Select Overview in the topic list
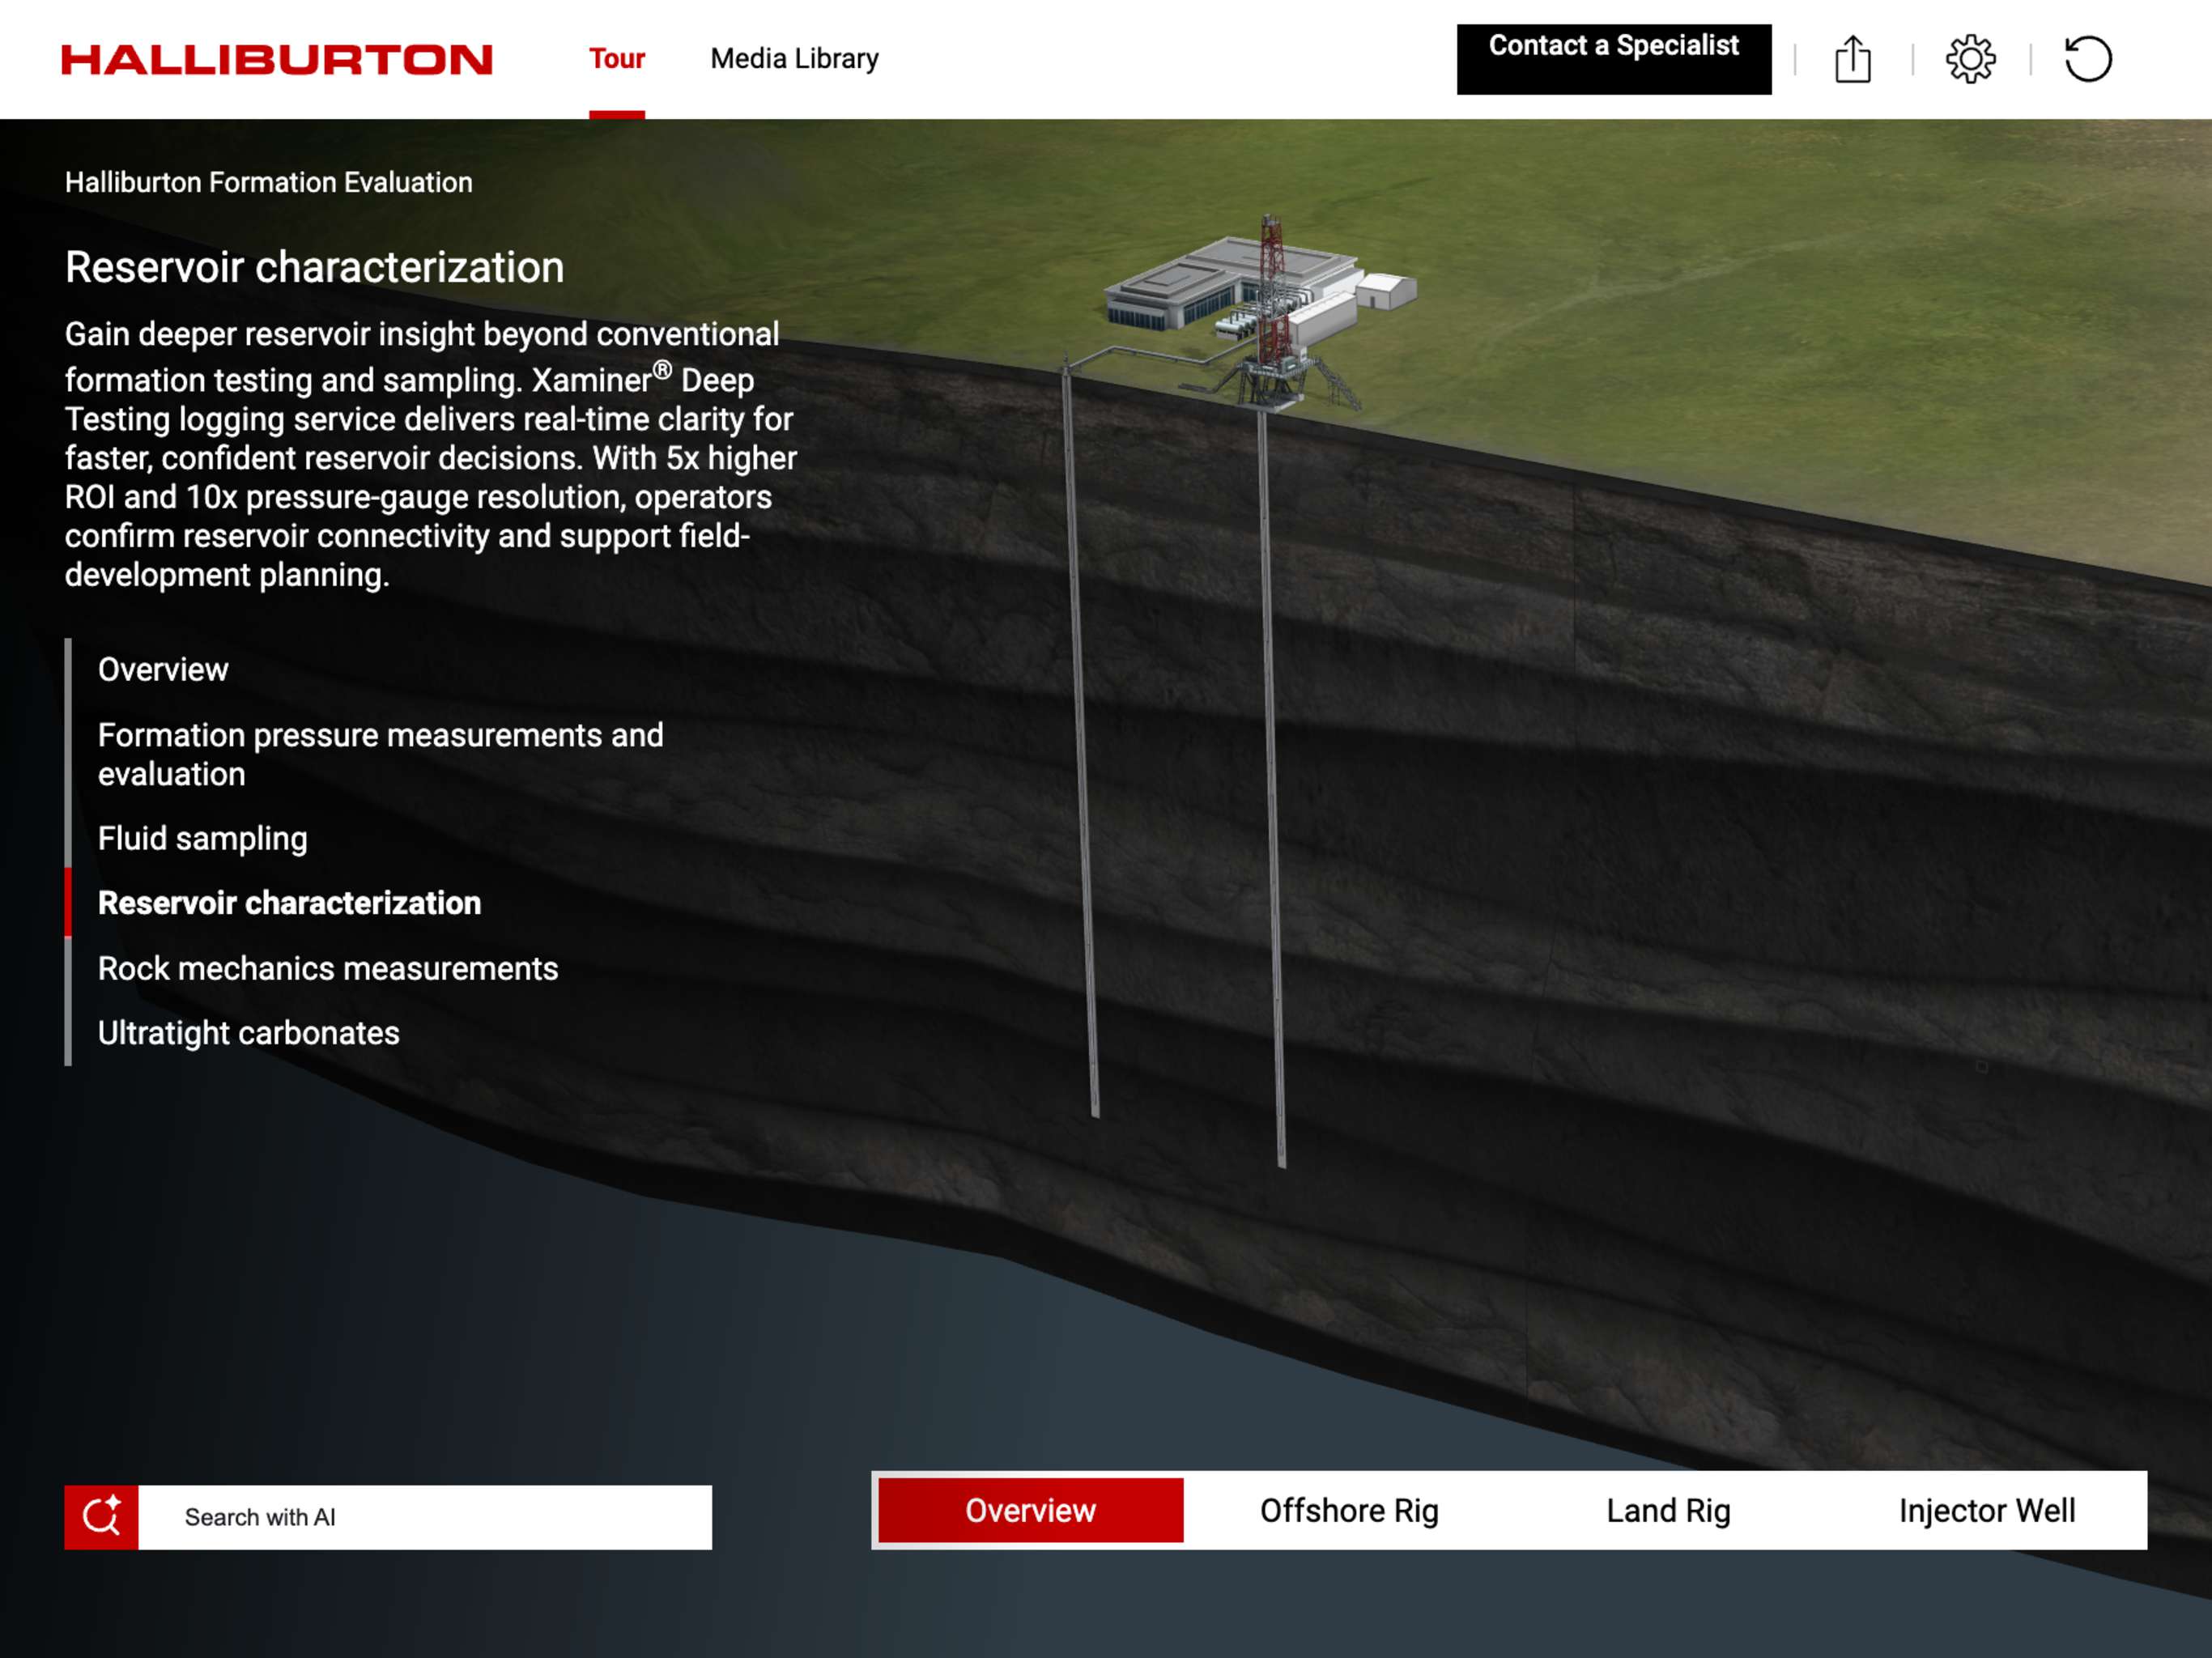 pyautogui.click(x=163, y=669)
